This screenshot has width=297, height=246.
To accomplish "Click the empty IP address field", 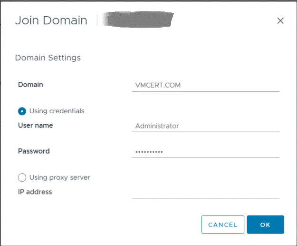I will pyautogui.click(x=205, y=192).
